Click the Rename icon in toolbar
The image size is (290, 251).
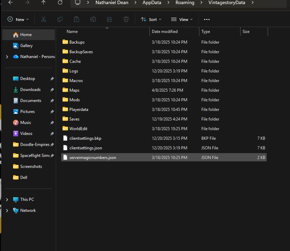coord(93,20)
